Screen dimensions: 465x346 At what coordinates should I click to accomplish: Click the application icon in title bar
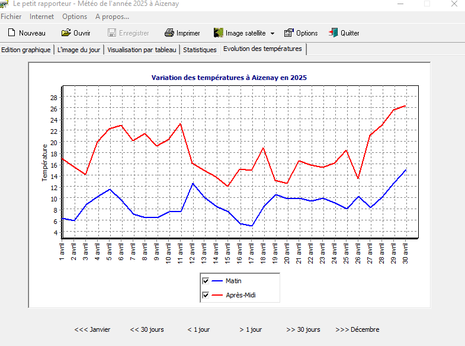(5, 4)
